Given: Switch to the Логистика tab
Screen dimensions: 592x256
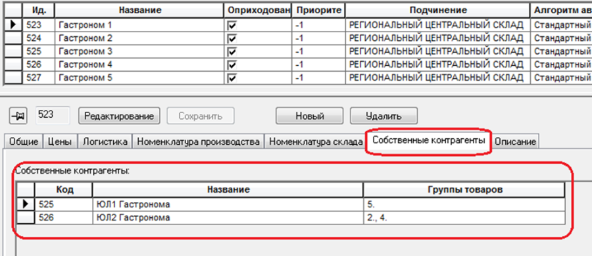Looking at the screenshot, I should pyautogui.click(x=105, y=142).
